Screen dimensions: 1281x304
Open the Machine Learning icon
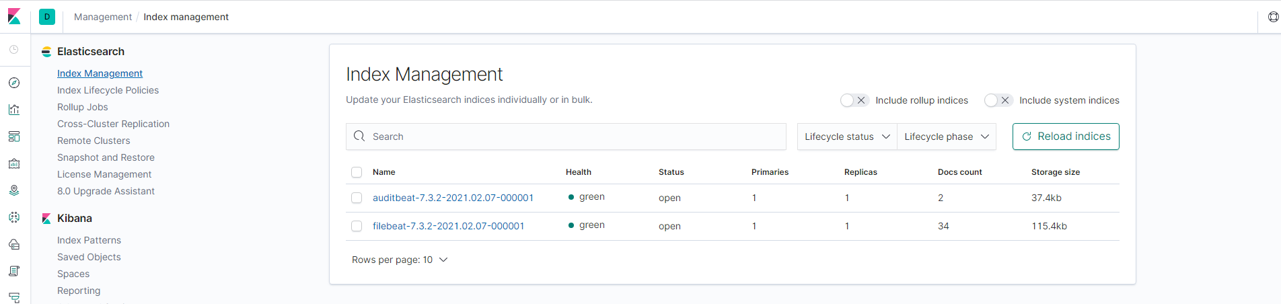coord(14,217)
